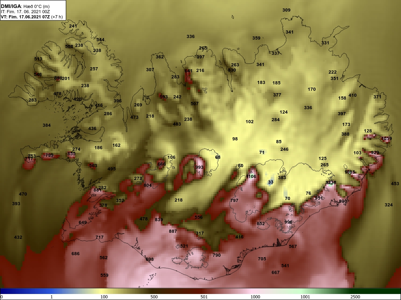Click the colour scale label '501'
Viewport: 401px width, 300px height.
pyautogui.click(x=204, y=297)
